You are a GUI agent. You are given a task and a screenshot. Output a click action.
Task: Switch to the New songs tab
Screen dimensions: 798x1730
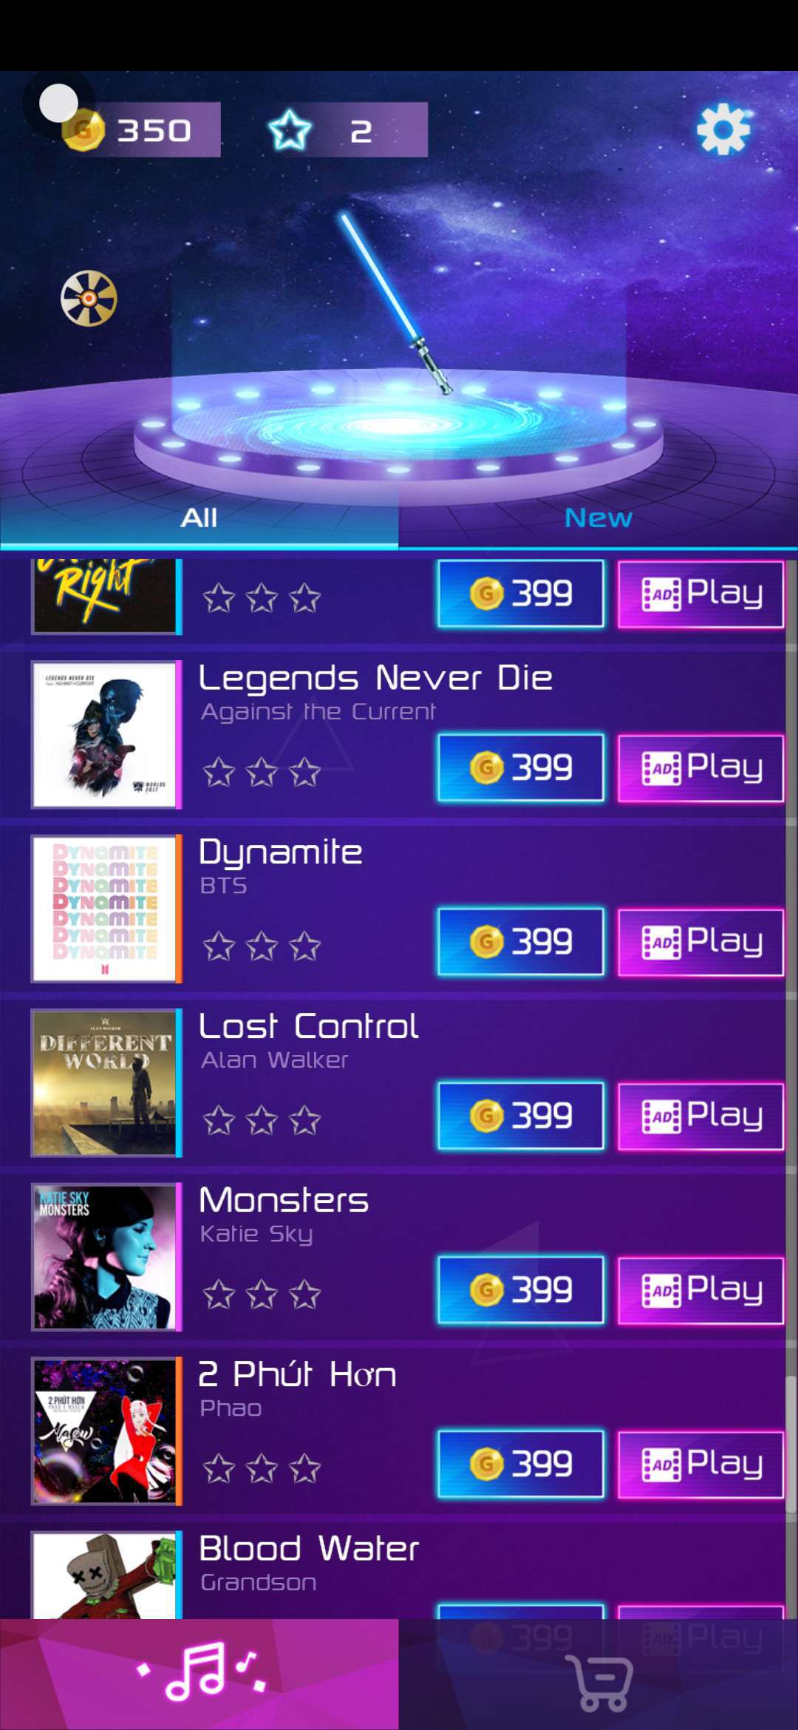click(x=598, y=518)
